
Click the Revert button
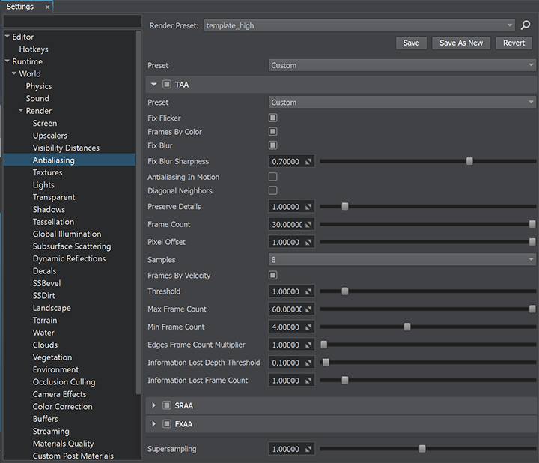pyautogui.click(x=514, y=43)
